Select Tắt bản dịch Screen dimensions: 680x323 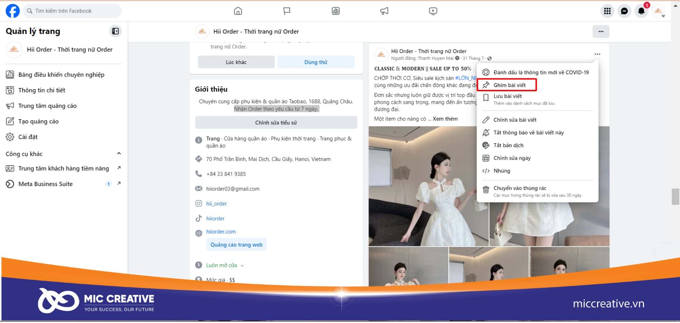[537, 145]
